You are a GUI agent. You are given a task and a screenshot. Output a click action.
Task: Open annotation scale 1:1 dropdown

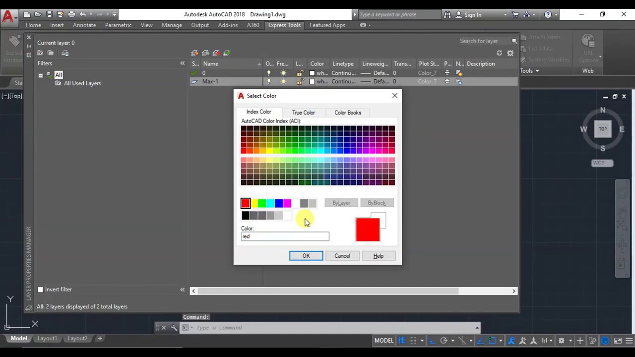pos(548,341)
